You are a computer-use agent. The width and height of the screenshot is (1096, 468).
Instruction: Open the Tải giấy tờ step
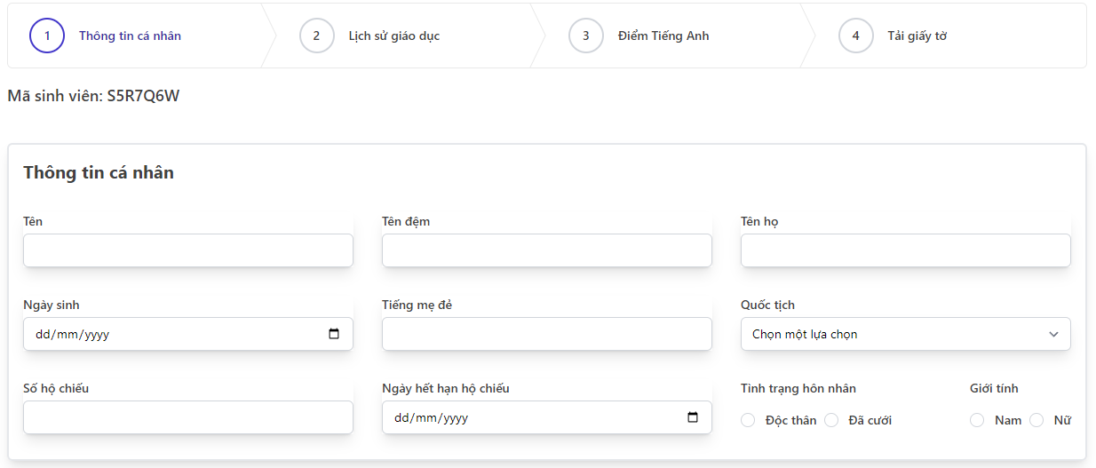[x=917, y=36]
